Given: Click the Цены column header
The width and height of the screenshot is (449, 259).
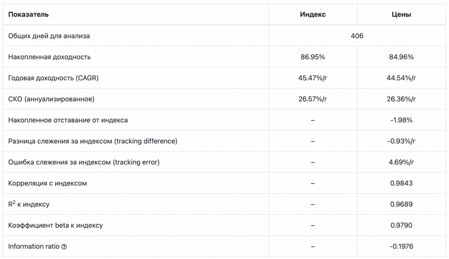Looking at the screenshot, I should (401, 14).
